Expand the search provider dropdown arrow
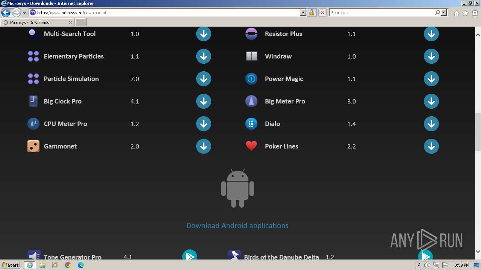This screenshot has height=270, width=481. [x=444, y=13]
